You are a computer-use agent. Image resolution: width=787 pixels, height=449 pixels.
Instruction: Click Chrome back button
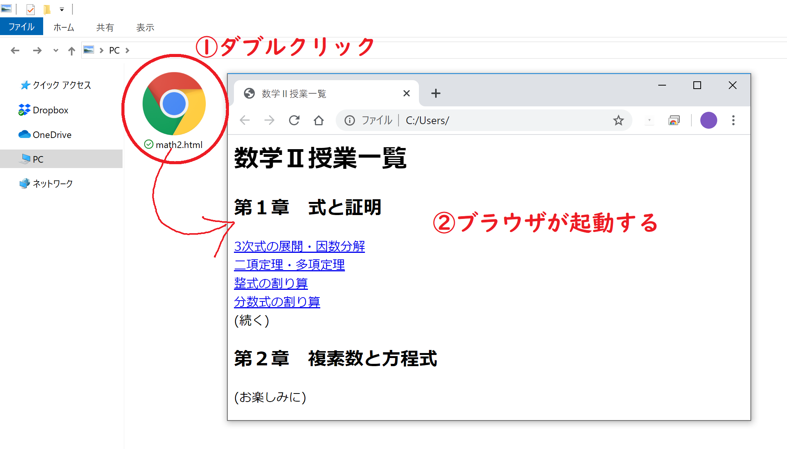(x=245, y=121)
